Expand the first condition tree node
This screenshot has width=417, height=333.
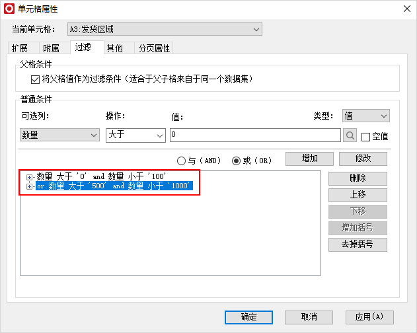pyautogui.click(x=29, y=177)
